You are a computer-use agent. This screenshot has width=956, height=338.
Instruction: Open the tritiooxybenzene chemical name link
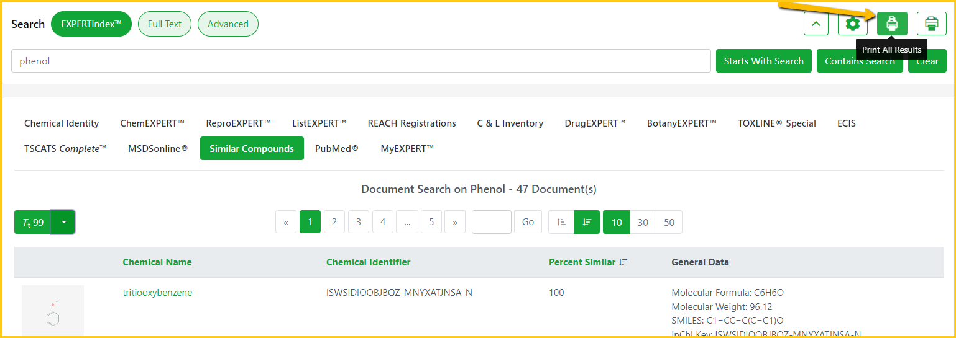click(157, 293)
